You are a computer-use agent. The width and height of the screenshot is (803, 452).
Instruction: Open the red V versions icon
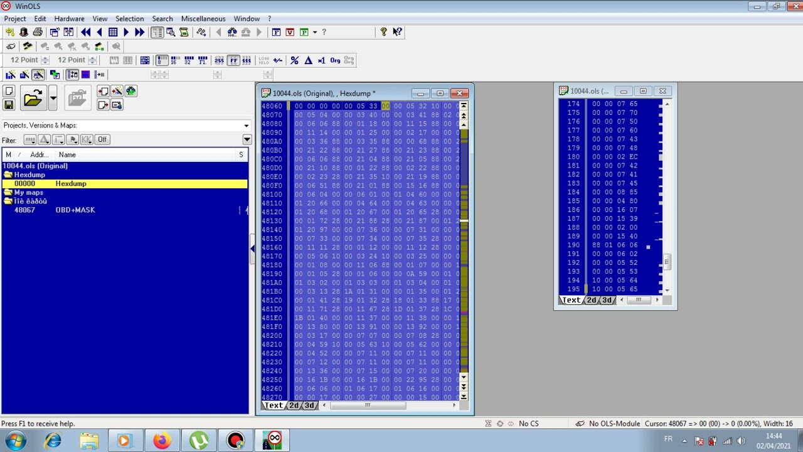[x=290, y=32]
